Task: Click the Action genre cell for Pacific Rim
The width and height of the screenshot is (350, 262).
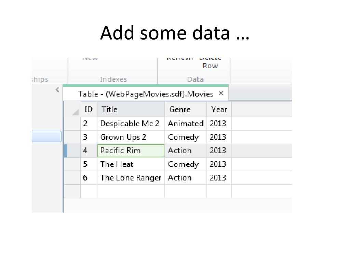Action: [186, 150]
